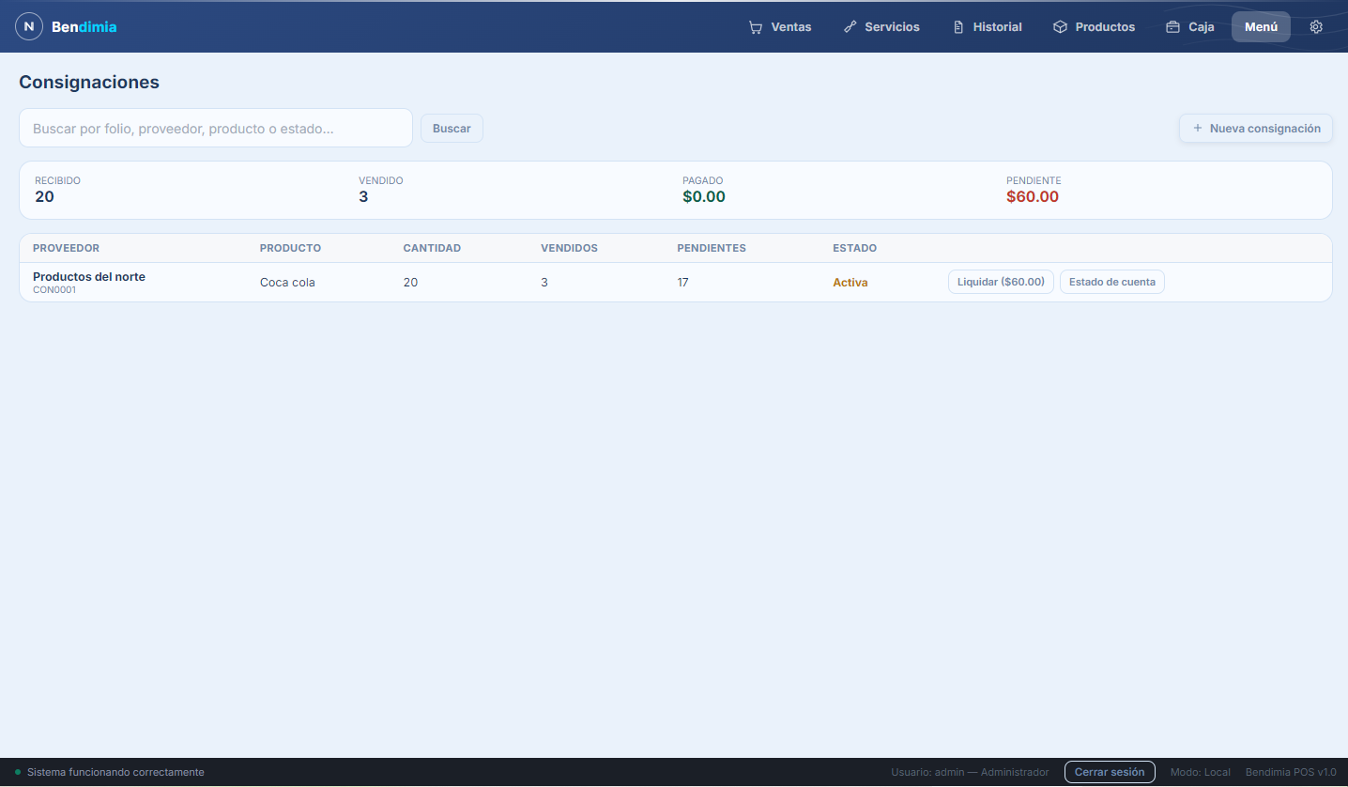Open Estado de cuenta for CON0001

coord(1112,282)
